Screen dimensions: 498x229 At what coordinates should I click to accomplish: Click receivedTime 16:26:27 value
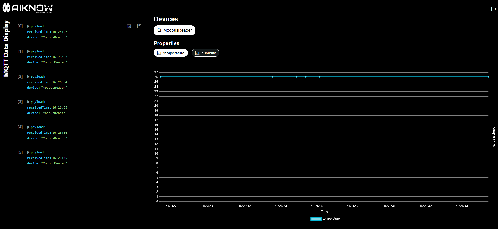60,32
